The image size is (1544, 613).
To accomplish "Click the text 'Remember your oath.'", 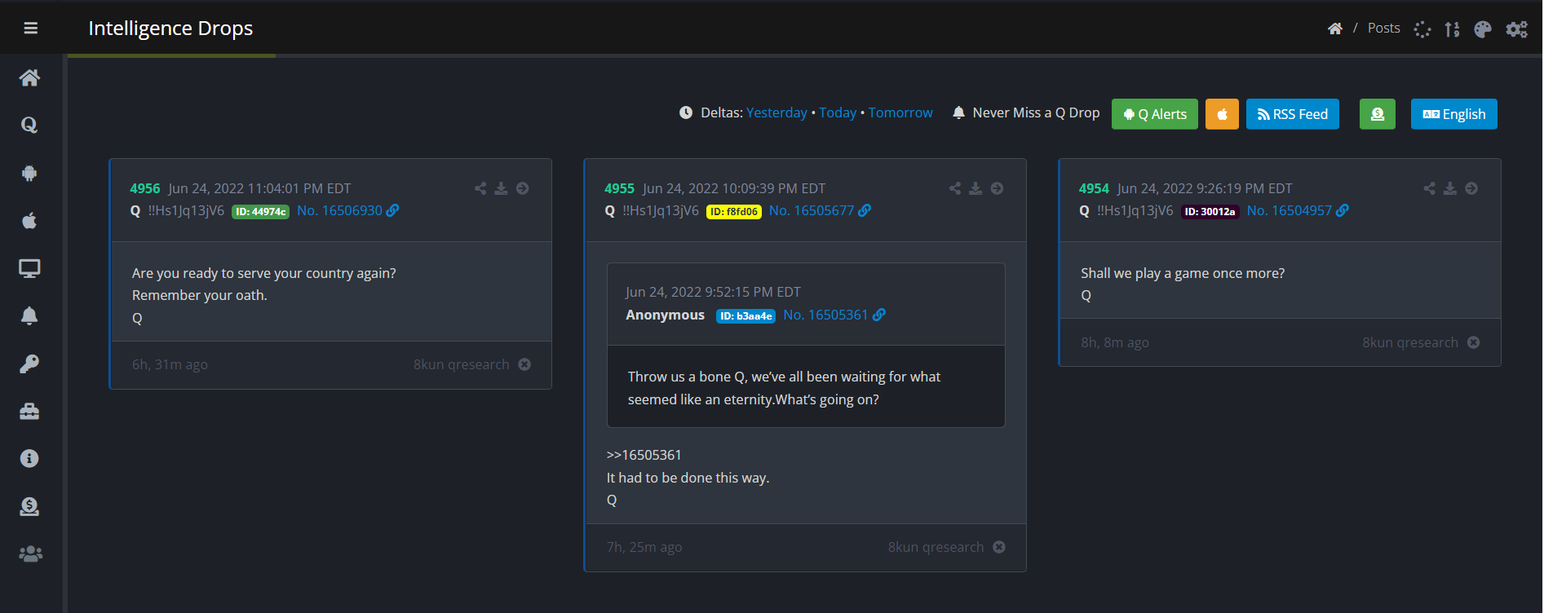I will 200,295.
